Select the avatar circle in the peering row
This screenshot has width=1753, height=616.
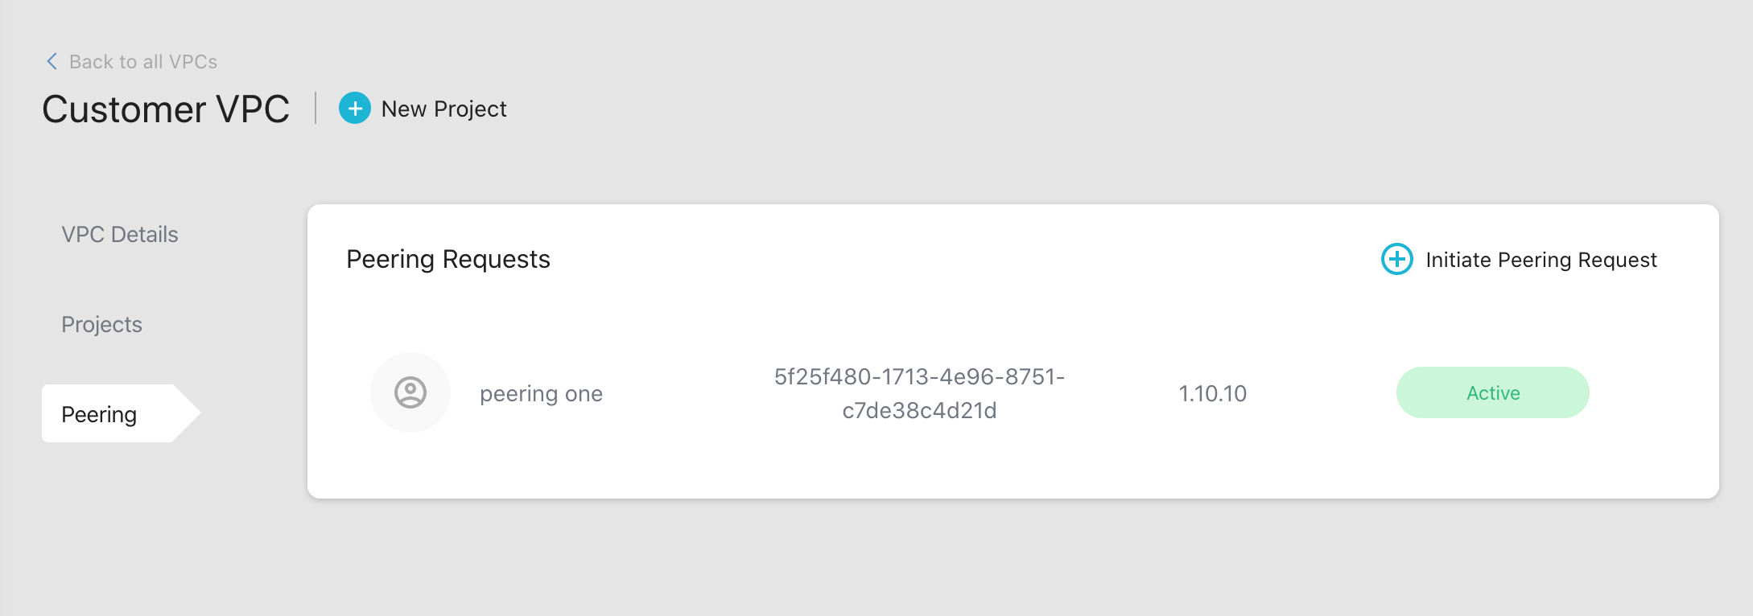point(410,392)
